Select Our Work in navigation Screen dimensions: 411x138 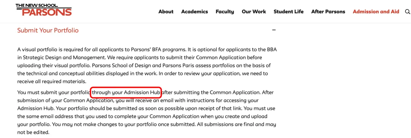point(254,11)
